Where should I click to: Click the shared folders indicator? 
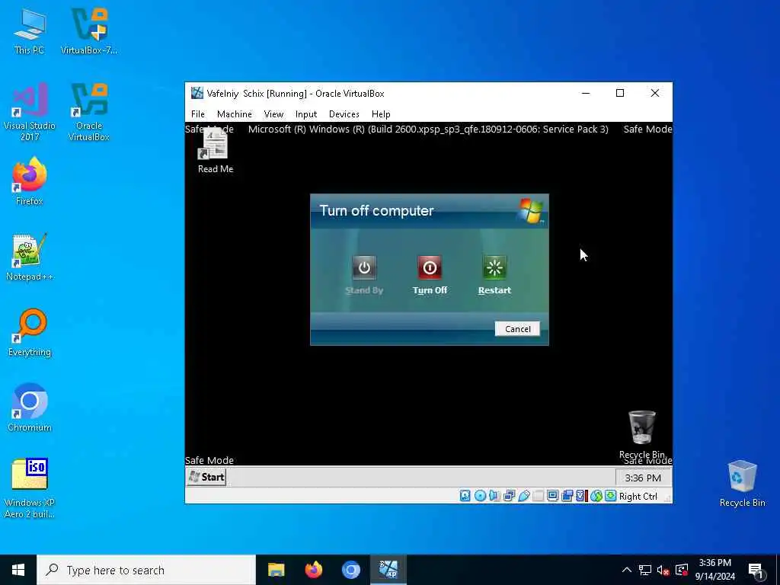pyautogui.click(x=539, y=496)
